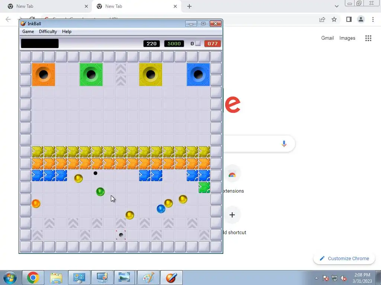This screenshot has height=285, width=381.
Task: Click the green ball on the board
Action: click(x=100, y=192)
